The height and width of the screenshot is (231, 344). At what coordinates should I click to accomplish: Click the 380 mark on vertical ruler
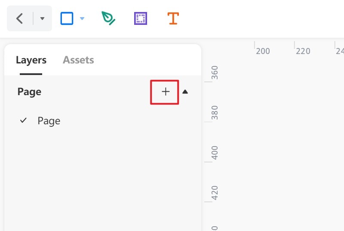tap(214, 113)
